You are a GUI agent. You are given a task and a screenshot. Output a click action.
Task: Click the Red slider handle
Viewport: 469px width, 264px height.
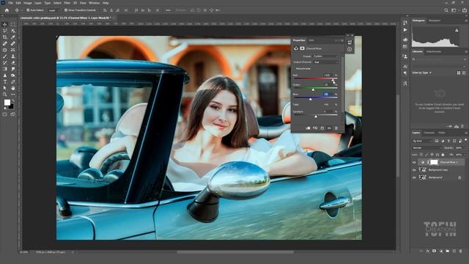tap(333, 80)
